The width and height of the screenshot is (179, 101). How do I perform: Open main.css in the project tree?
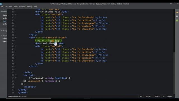click(5, 41)
